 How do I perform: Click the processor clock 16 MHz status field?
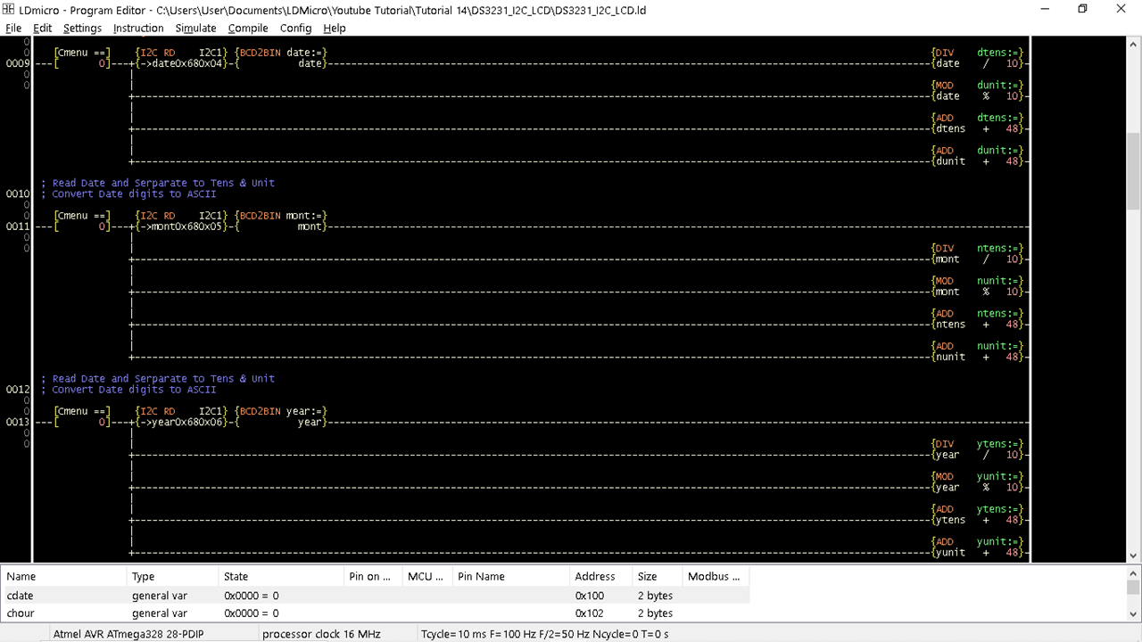coord(321,633)
